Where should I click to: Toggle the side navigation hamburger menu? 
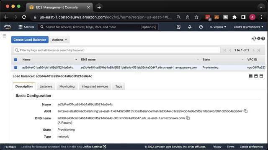(5, 36)
